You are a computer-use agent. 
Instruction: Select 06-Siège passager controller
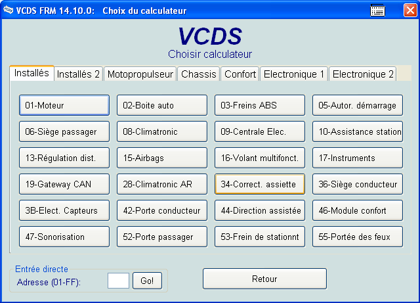[64, 131]
